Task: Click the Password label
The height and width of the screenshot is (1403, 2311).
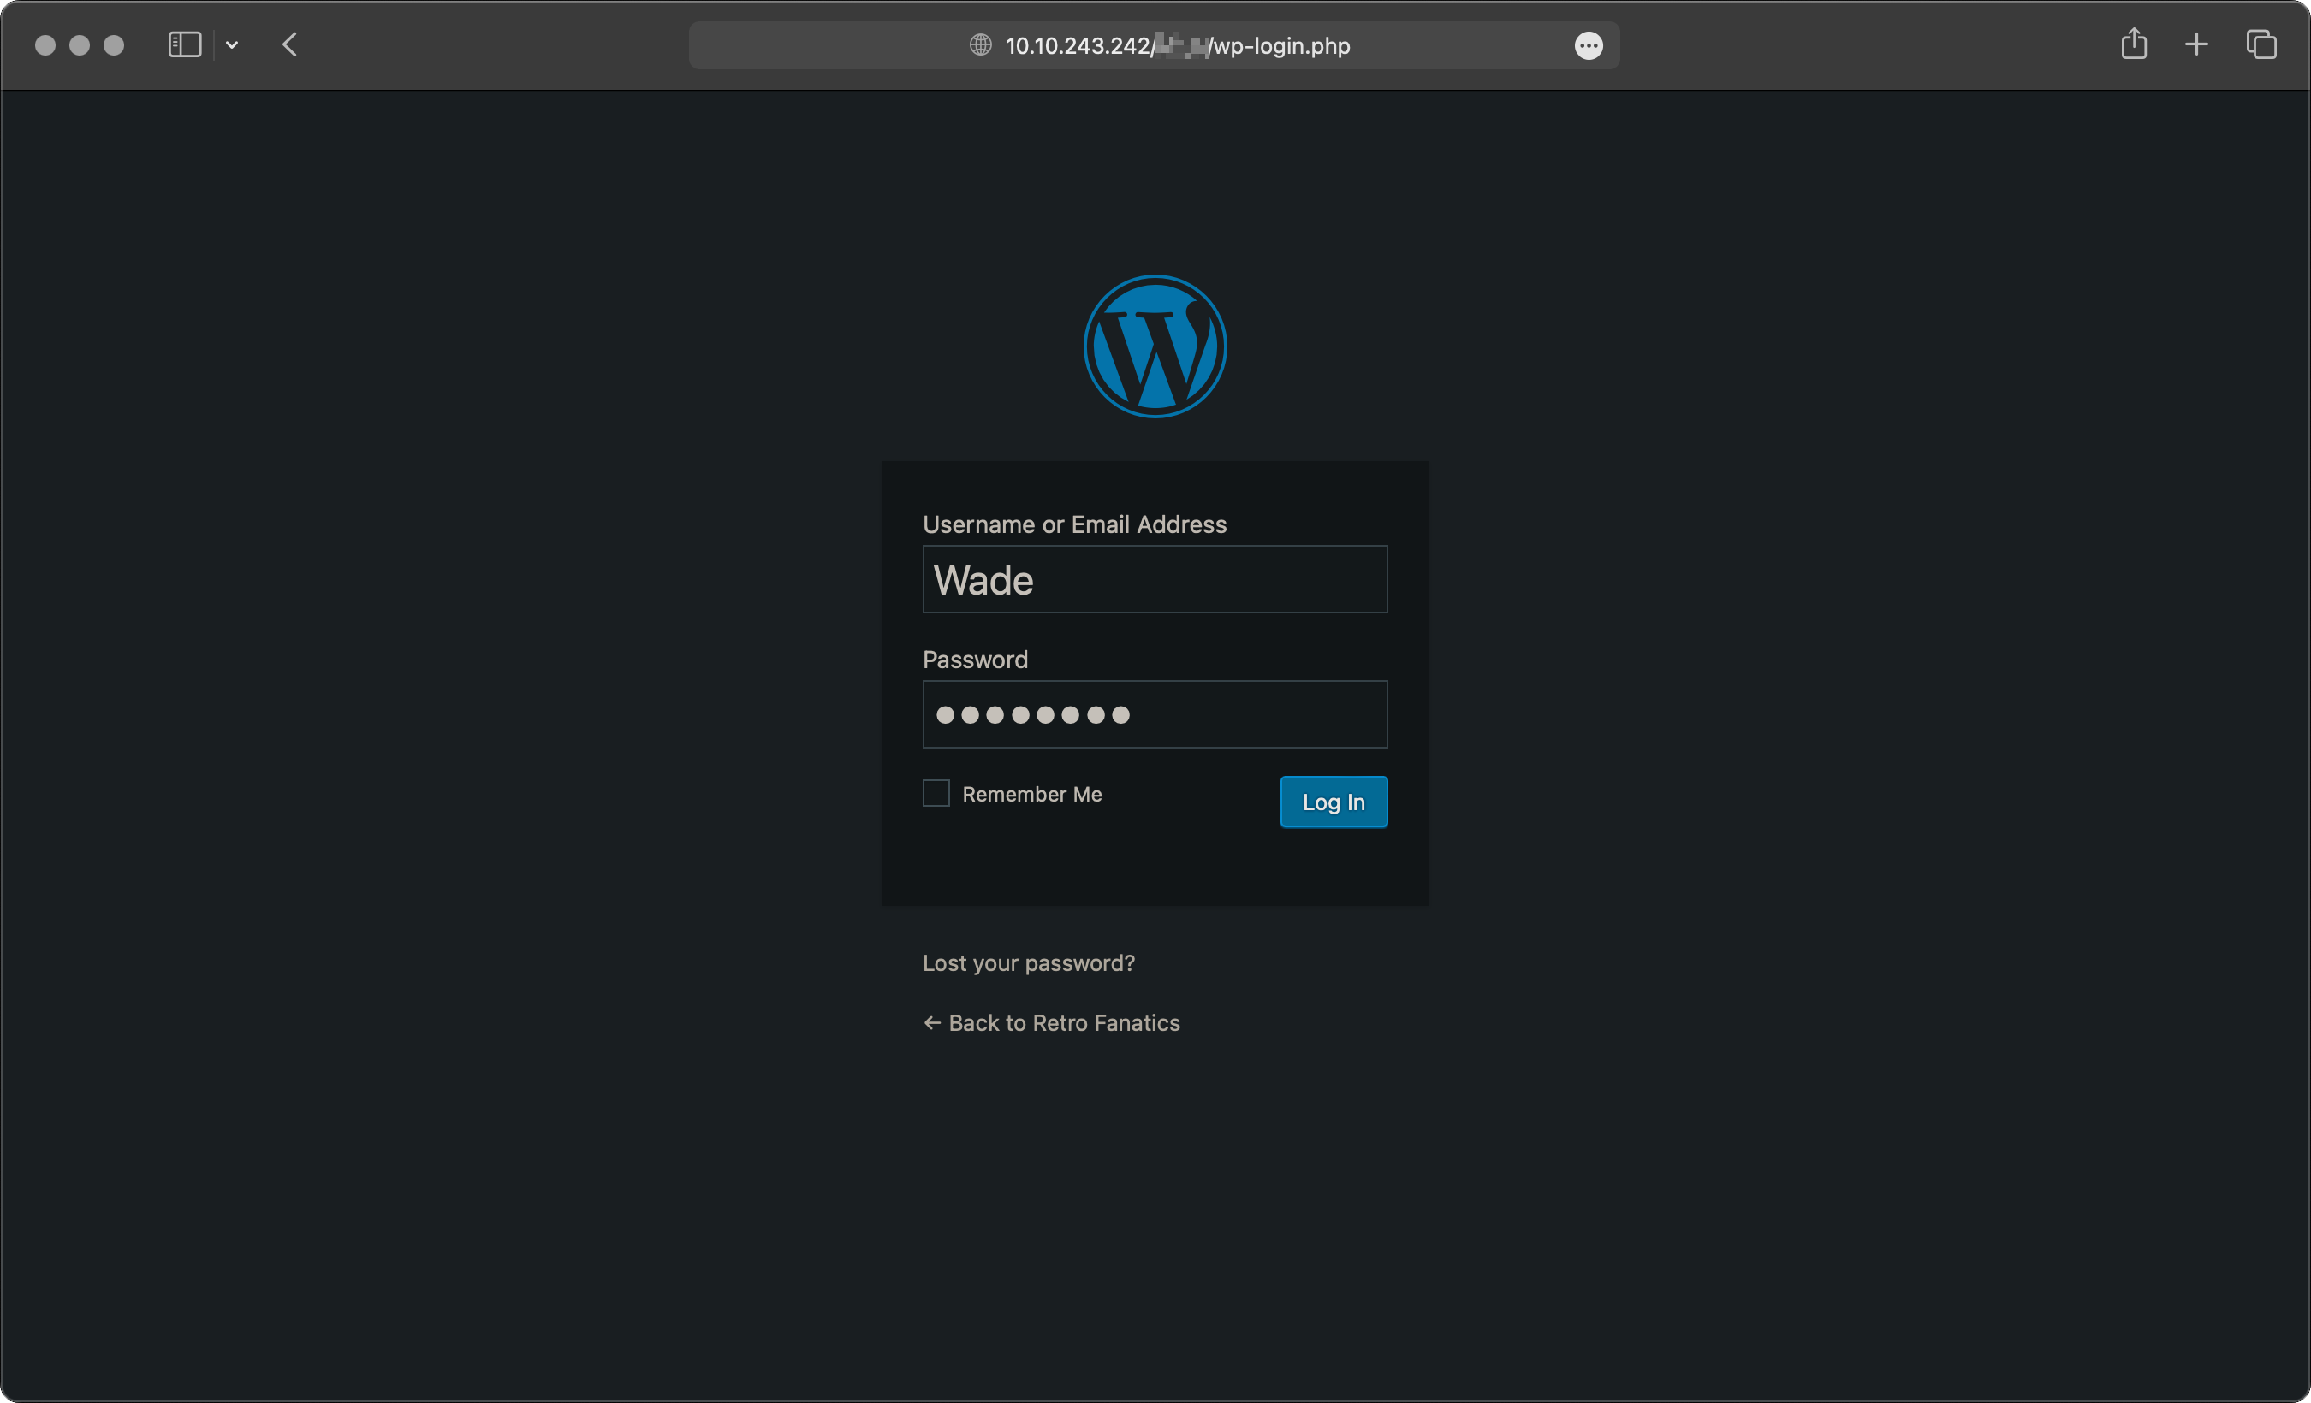Action: (x=976, y=660)
